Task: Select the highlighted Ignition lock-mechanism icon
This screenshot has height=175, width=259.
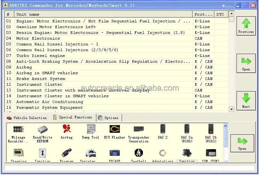Action: (187, 155)
